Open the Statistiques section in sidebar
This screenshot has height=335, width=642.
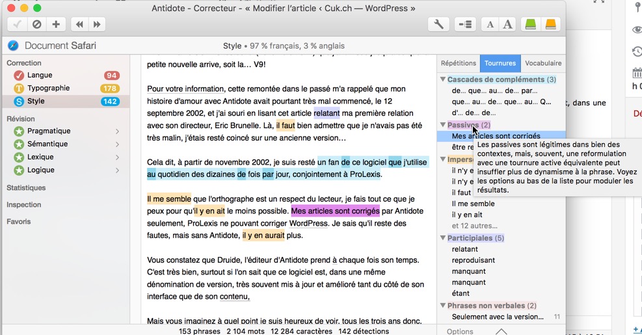point(26,187)
